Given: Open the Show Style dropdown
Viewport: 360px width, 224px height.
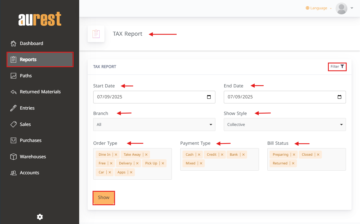Looking at the screenshot, I should coord(285,125).
